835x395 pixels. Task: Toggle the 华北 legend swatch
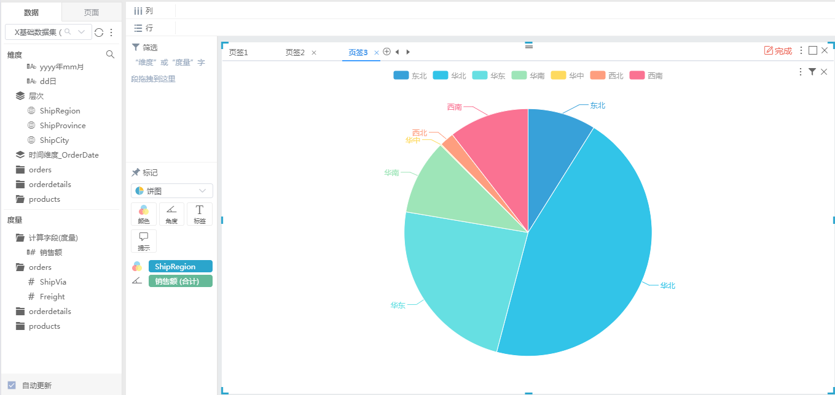(440, 75)
